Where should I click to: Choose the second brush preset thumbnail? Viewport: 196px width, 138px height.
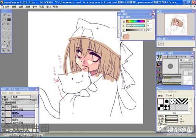pyautogui.click(x=159, y=64)
